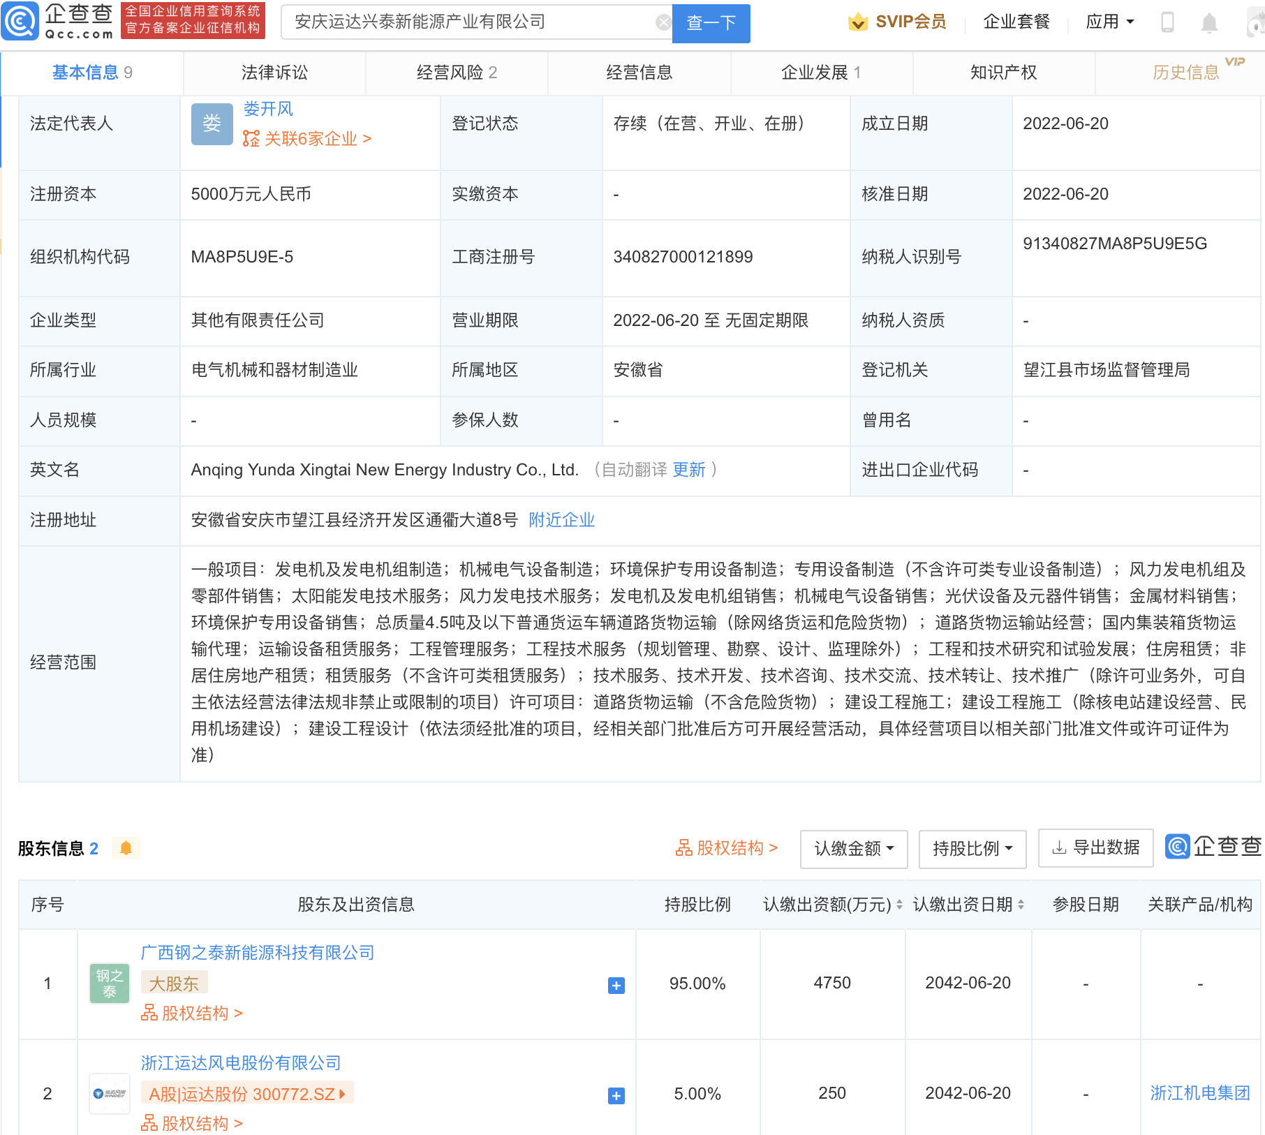Click the SVIP crown icon
The image size is (1265, 1135).
coord(858,22)
